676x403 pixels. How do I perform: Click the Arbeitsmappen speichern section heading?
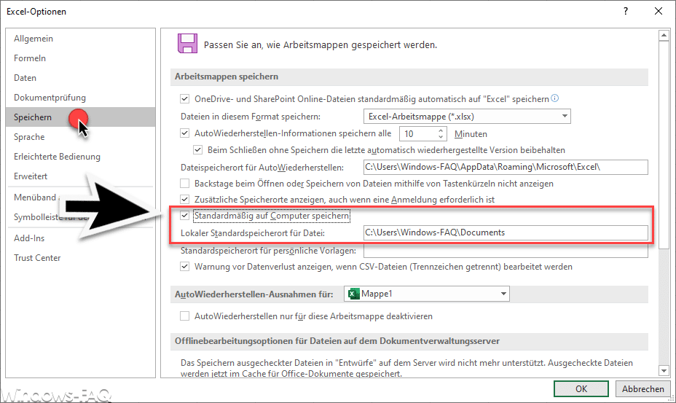[x=227, y=77]
